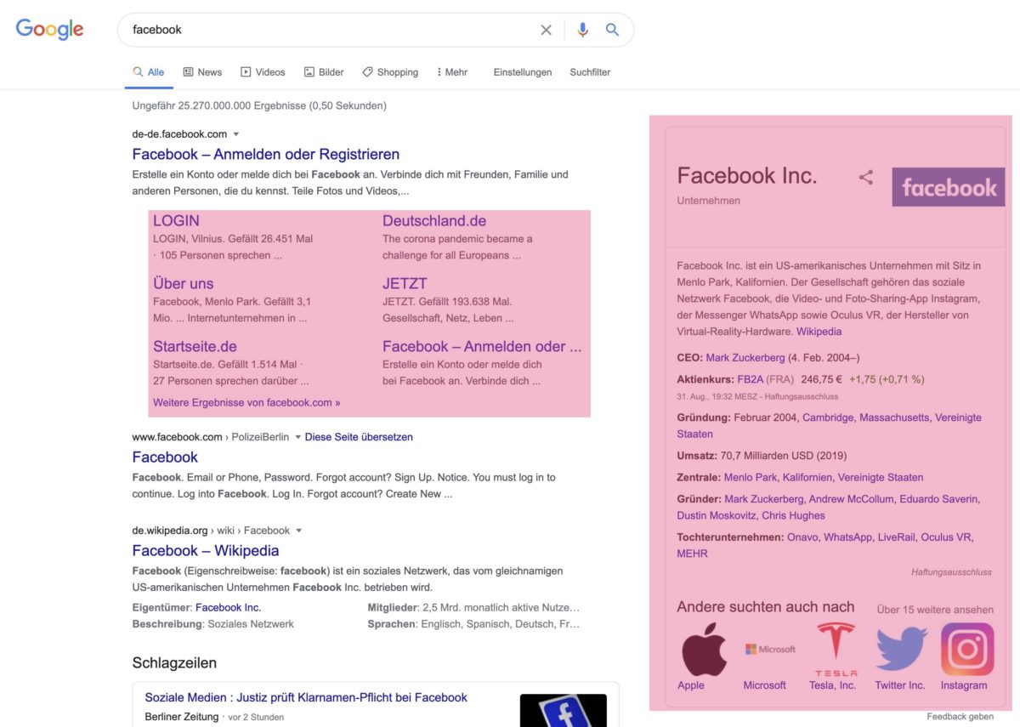Switch to the Alle tab
This screenshot has height=727, width=1020.
tap(149, 72)
